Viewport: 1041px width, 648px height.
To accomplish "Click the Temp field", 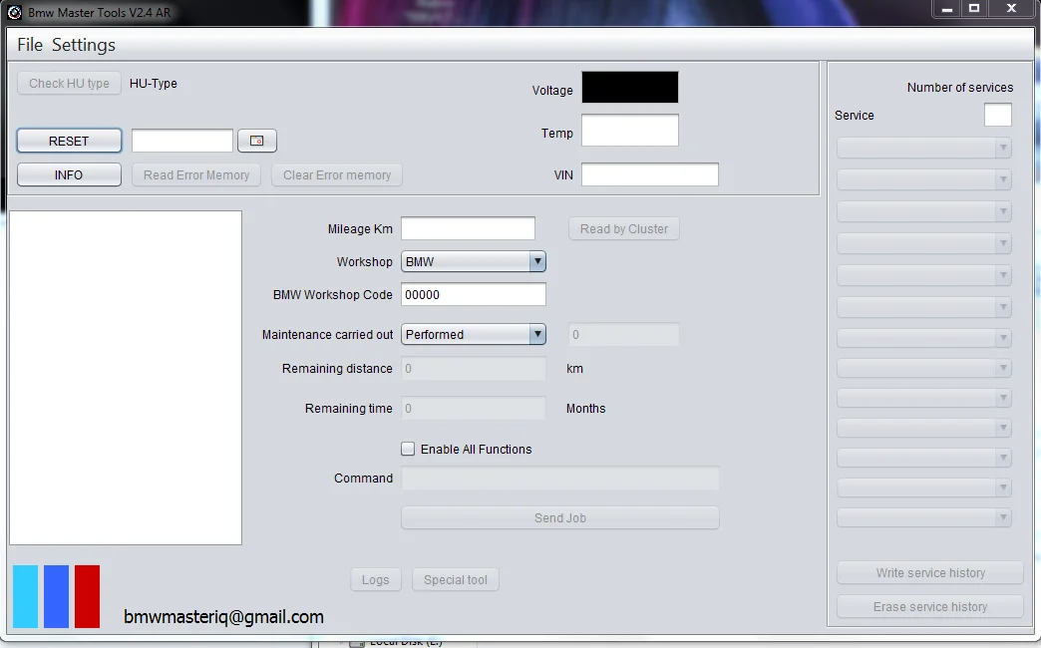I will pyautogui.click(x=629, y=131).
